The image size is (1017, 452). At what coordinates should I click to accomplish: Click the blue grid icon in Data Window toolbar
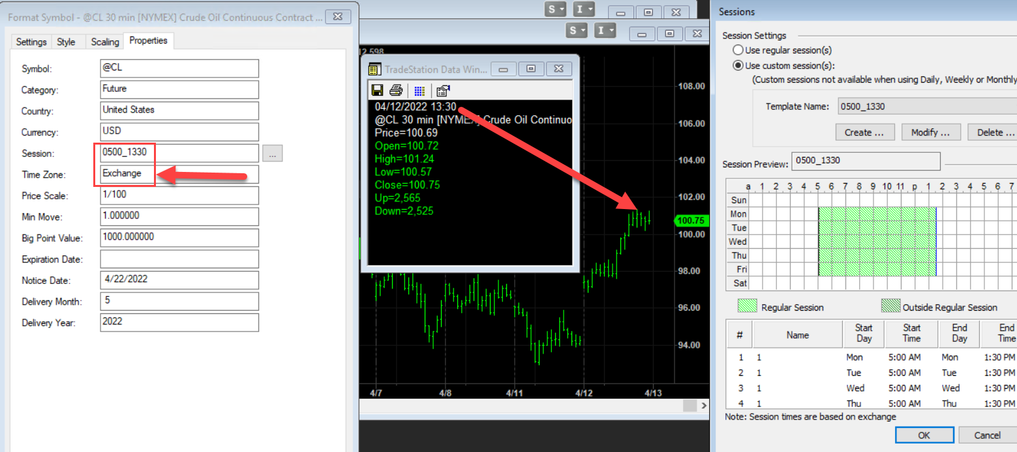[x=419, y=91]
